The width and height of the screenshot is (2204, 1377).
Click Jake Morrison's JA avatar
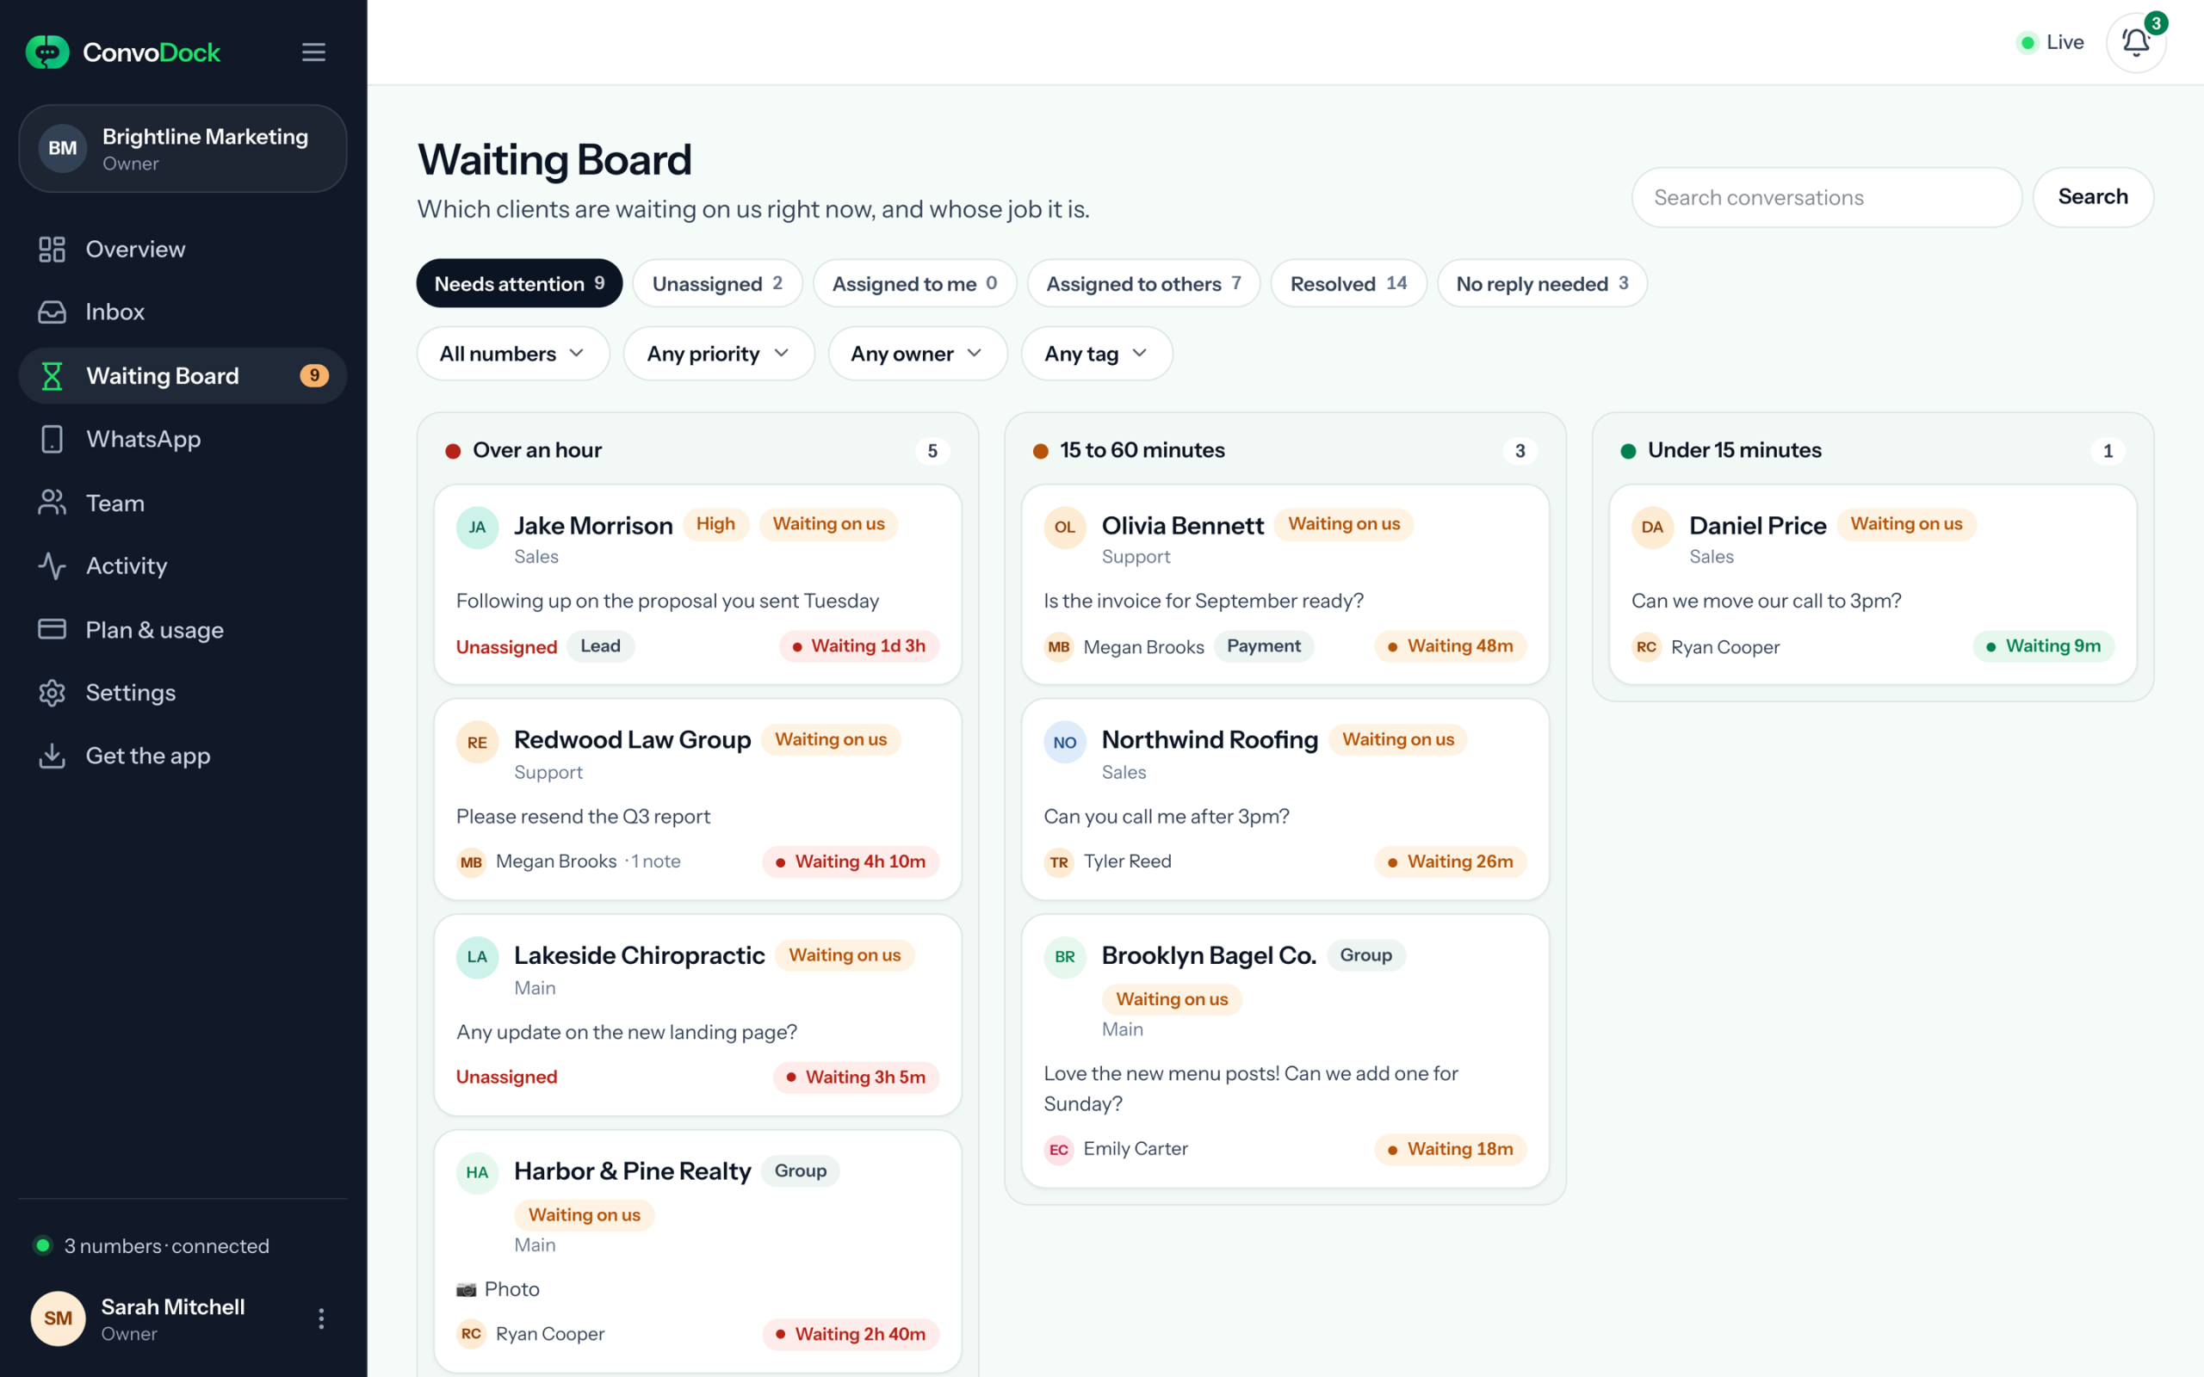pyautogui.click(x=477, y=528)
